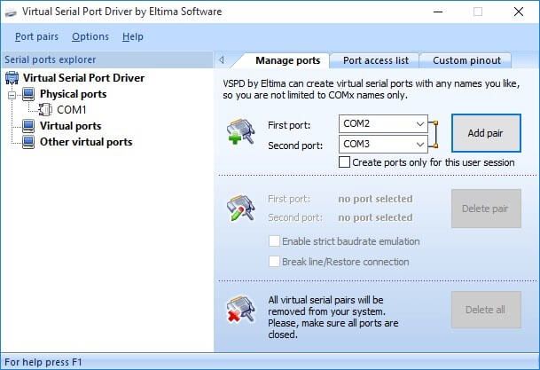Toggle Enable strict baudrate emulation checkbox

pyautogui.click(x=274, y=241)
